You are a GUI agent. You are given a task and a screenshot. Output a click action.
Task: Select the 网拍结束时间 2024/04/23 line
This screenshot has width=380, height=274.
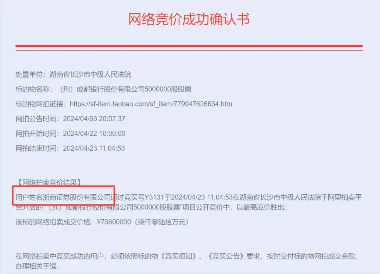(70, 148)
